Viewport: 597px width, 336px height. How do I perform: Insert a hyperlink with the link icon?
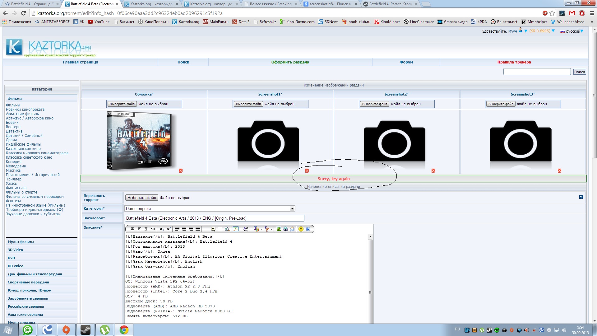click(285, 229)
